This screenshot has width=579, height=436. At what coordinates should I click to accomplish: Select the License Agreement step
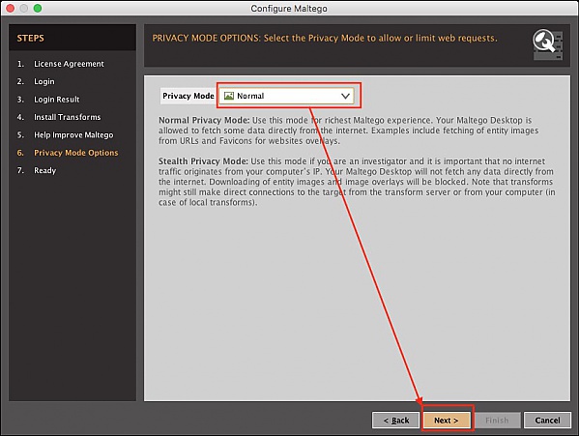point(69,64)
